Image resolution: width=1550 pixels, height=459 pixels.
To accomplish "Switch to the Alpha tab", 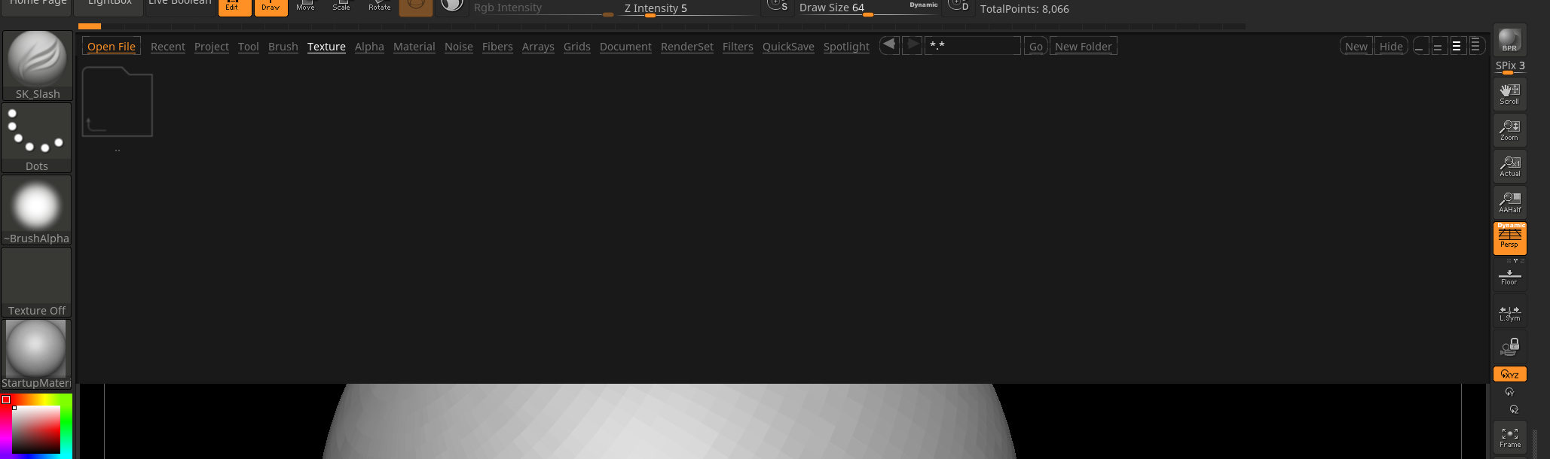I will (369, 47).
